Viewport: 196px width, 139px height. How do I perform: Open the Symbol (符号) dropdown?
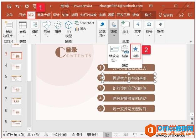click(149, 28)
